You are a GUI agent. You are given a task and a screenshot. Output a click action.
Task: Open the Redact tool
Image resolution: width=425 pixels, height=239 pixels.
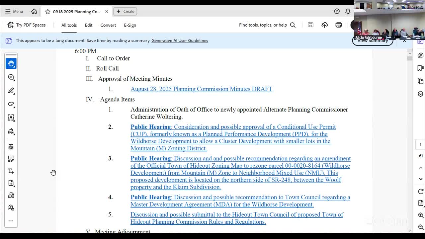coord(11,147)
